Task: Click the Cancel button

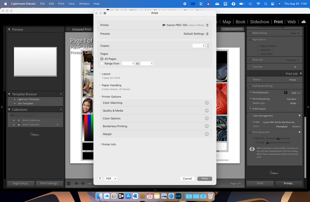Action: pyautogui.click(x=187, y=179)
